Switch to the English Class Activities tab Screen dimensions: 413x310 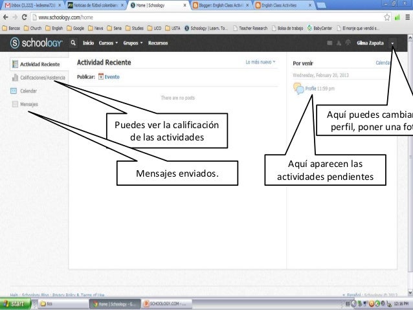284,5
